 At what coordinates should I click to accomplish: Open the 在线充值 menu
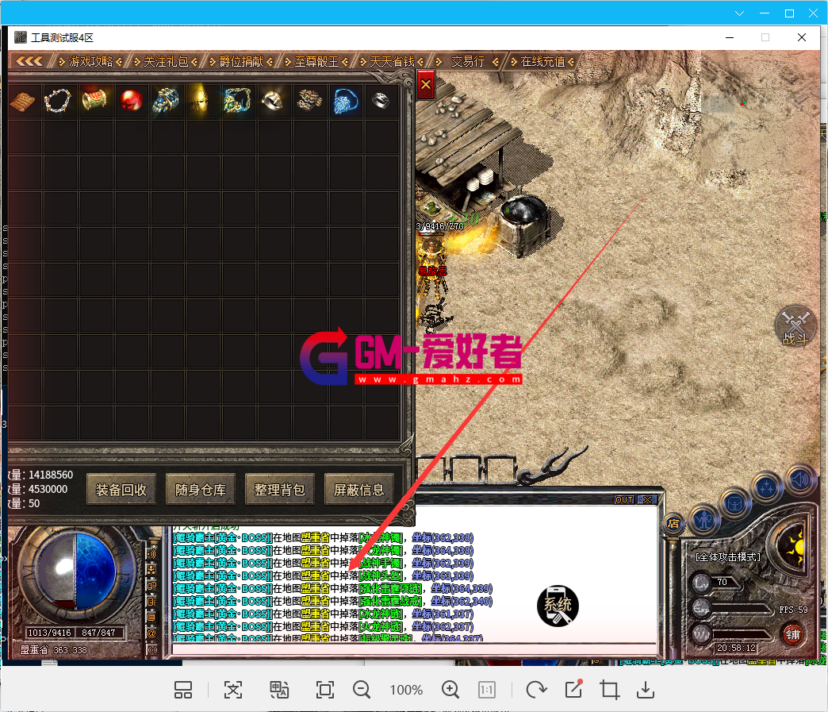542,62
